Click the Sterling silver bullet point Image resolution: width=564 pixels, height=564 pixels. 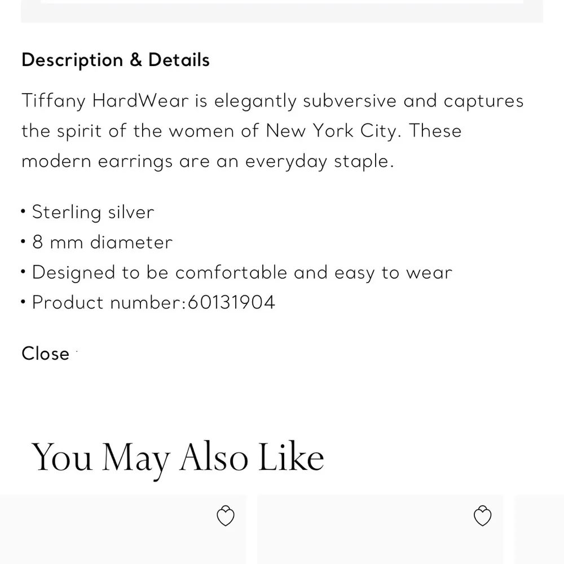(93, 213)
